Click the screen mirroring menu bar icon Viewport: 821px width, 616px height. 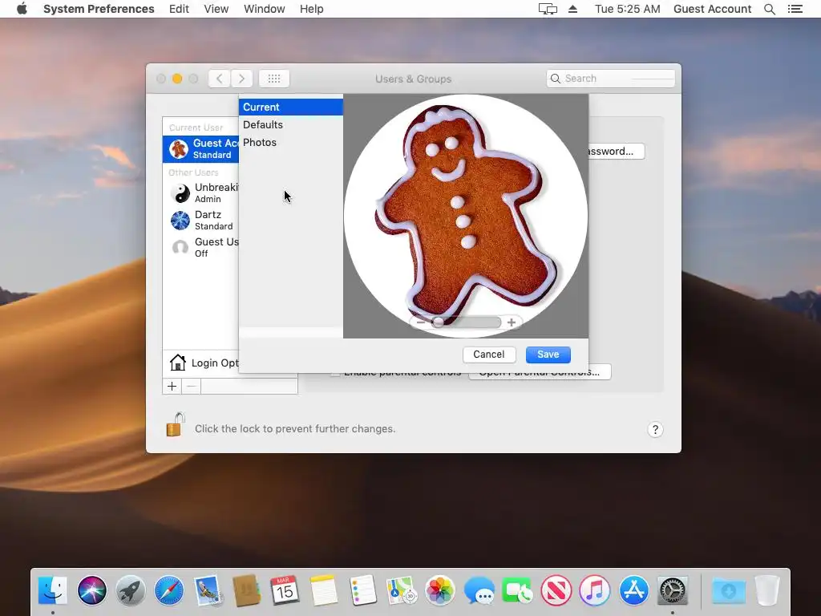[548, 9]
